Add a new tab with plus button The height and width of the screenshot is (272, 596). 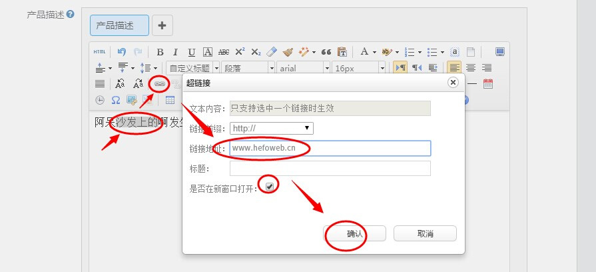click(x=162, y=25)
